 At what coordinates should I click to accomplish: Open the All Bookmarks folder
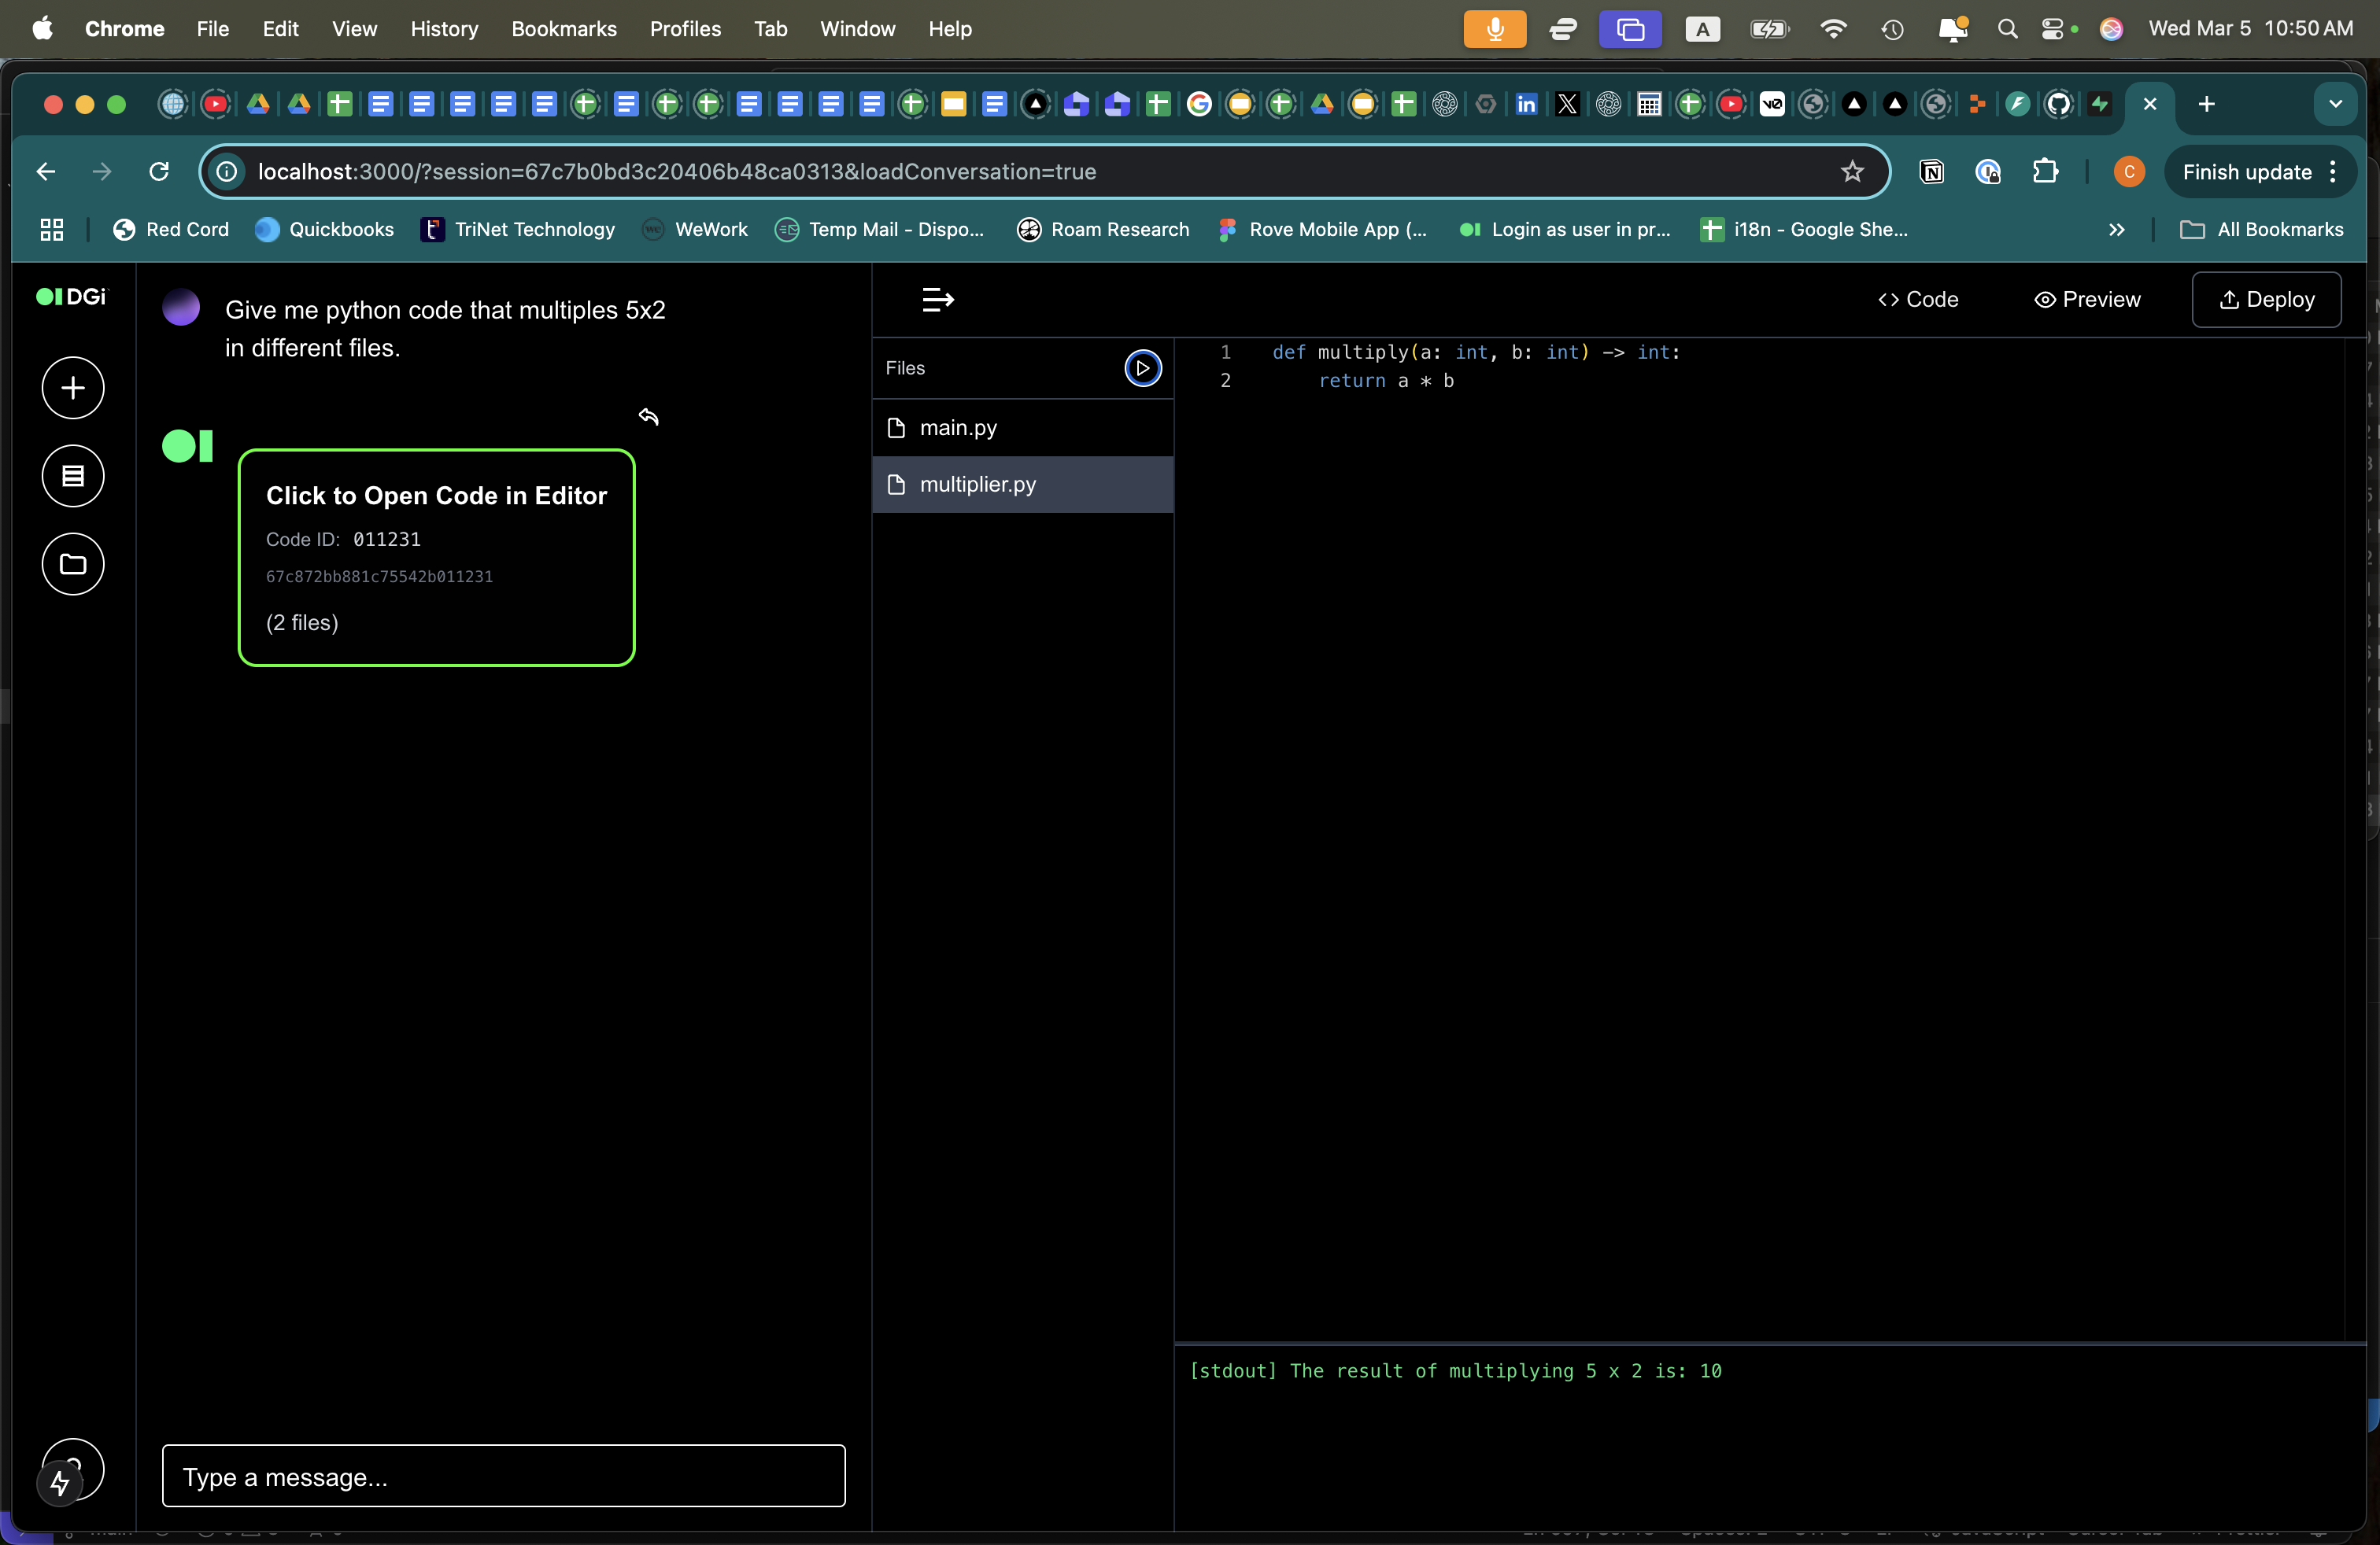(x=2261, y=230)
